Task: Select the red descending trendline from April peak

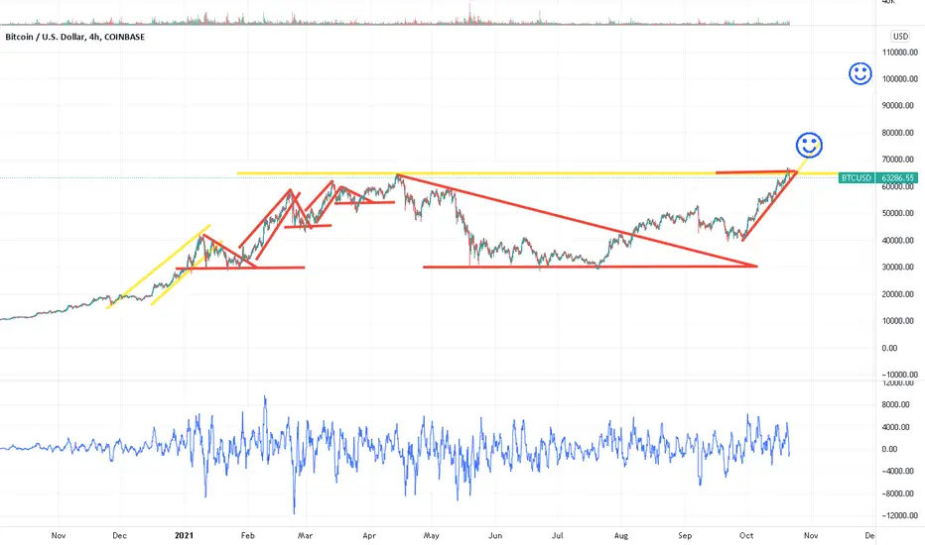Action: 578,221
